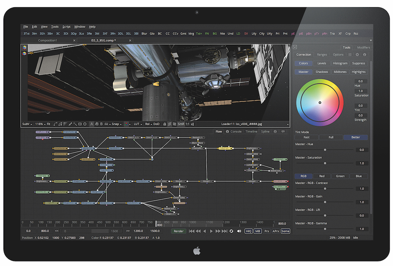
Task: Mute audio with the speaker icon
Action: point(239,231)
